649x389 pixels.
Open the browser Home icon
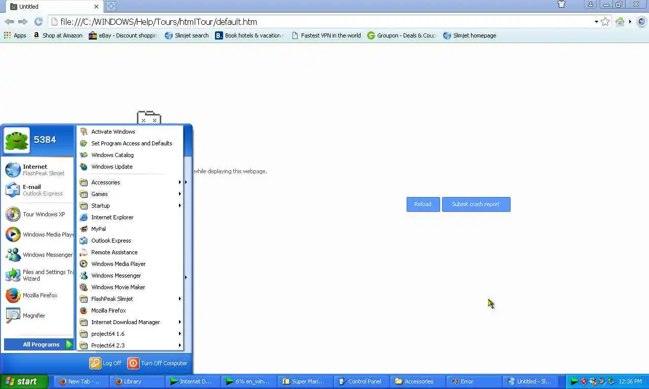(x=620, y=22)
